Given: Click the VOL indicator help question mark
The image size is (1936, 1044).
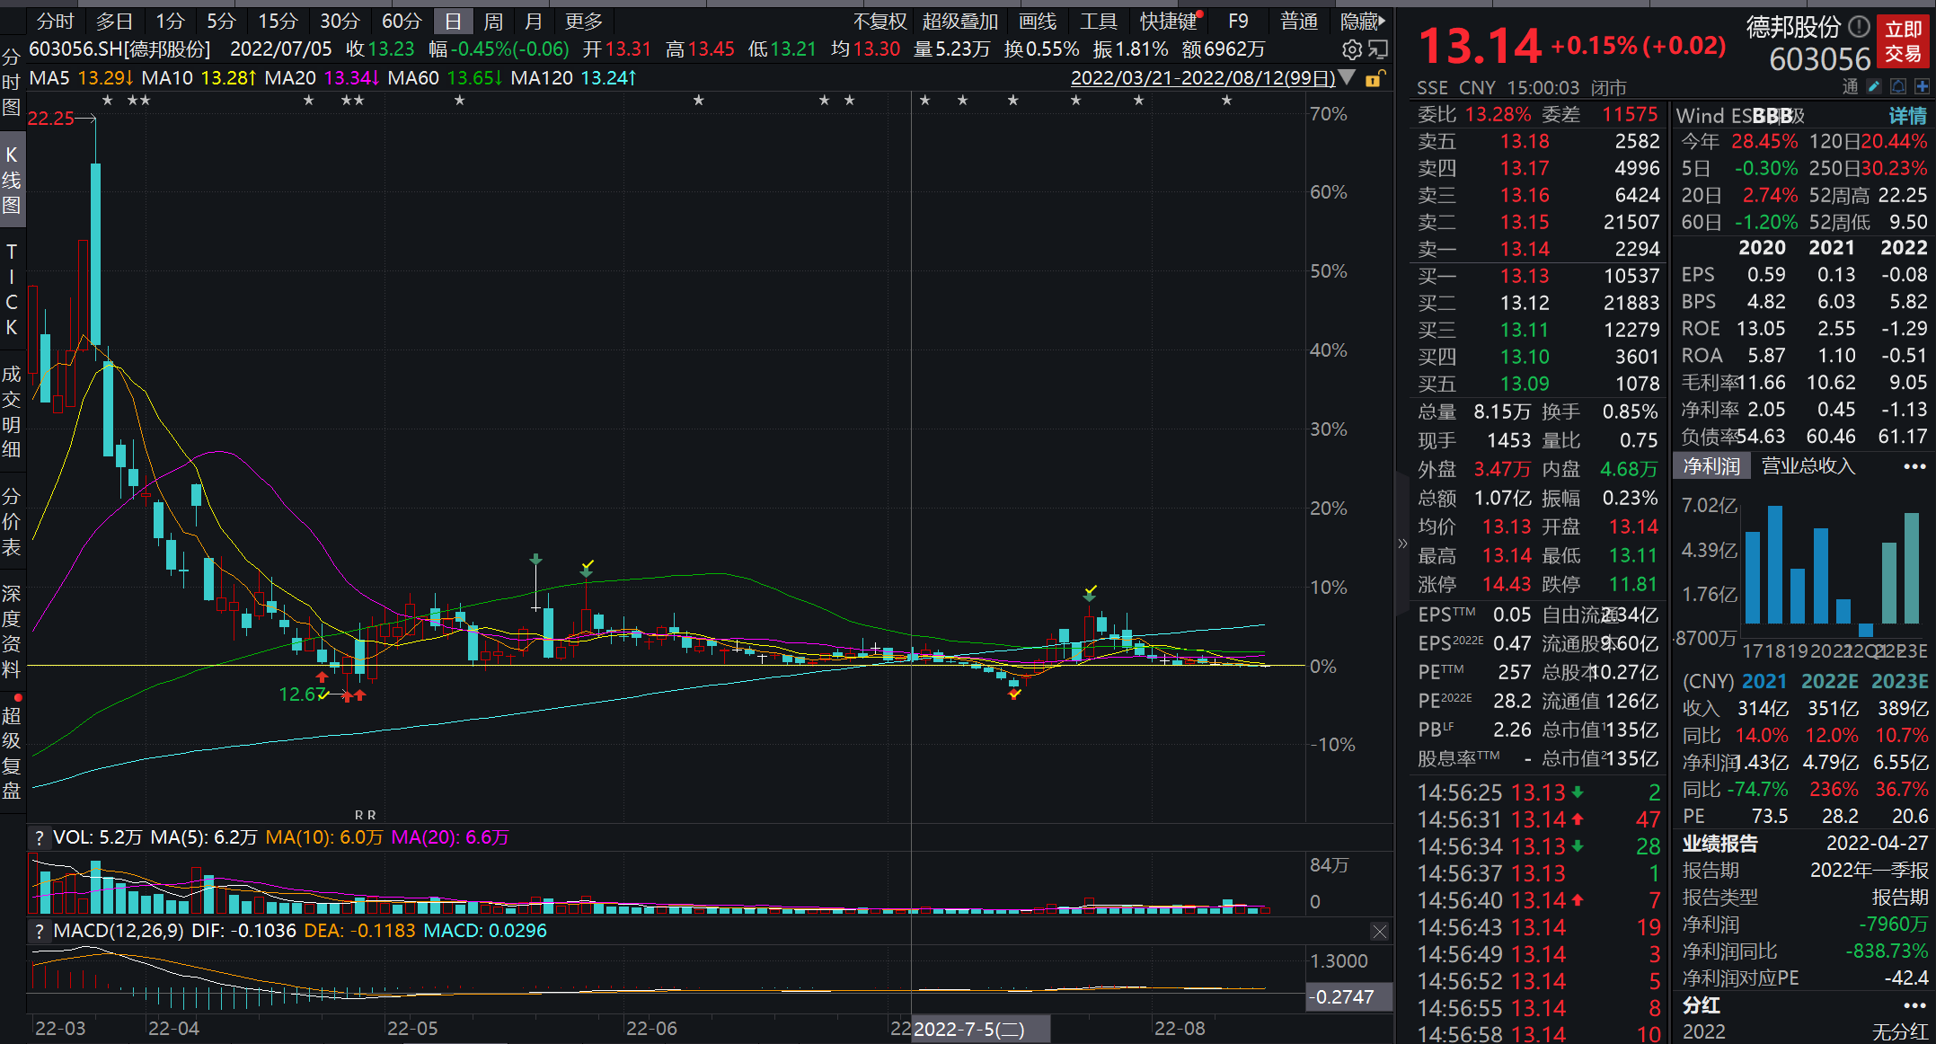Looking at the screenshot, I should pos(39,837).
